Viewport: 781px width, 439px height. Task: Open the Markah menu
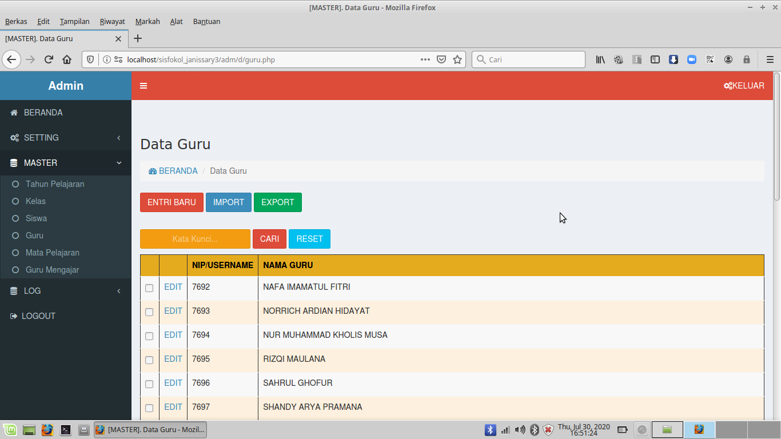point(148,21)
